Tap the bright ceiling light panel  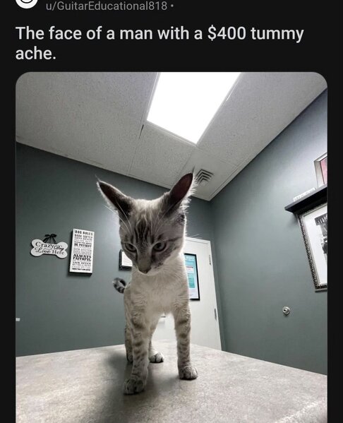click(193, 106)
